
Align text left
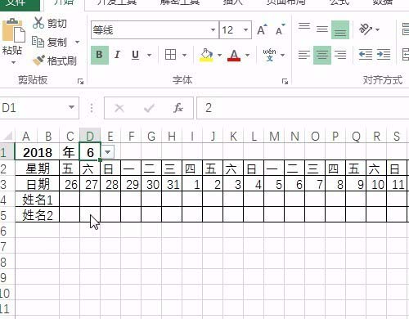coord(304,55)
